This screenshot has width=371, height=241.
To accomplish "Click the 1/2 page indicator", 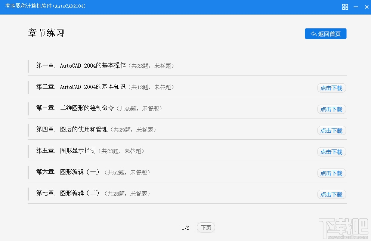I will pos(185,228).
